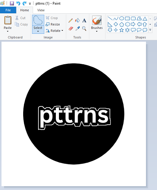Select the Right triangle shape

110,24
